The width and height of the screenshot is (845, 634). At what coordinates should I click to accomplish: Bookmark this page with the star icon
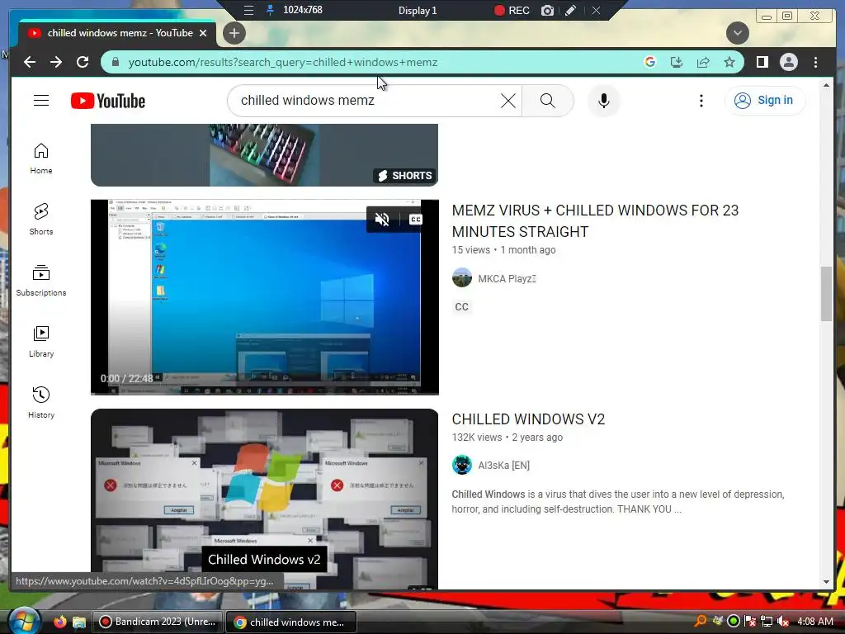point(729,63)
